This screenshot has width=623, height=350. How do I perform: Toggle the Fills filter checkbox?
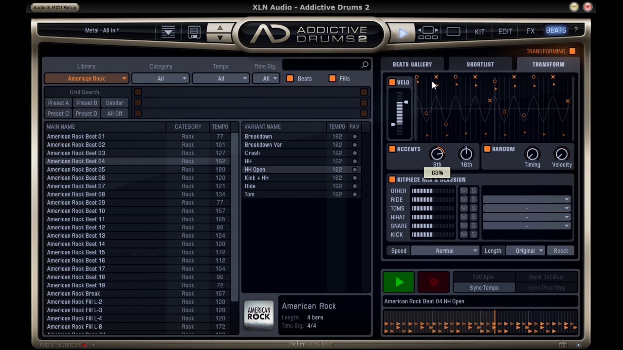(x=332, y=78)
